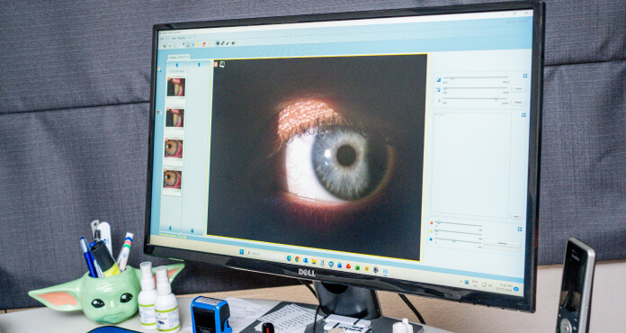
Task: Click the small button under the notes box
Action: pos(515,216)
